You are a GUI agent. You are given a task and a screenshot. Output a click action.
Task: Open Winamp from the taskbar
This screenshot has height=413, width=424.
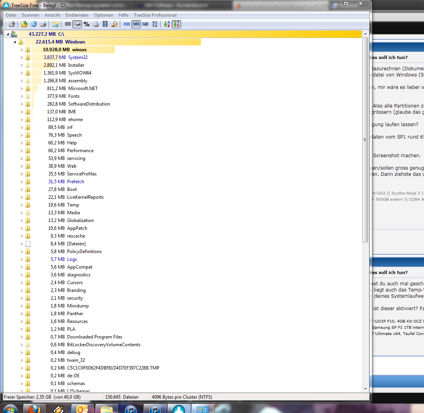(x=59, y=409)
